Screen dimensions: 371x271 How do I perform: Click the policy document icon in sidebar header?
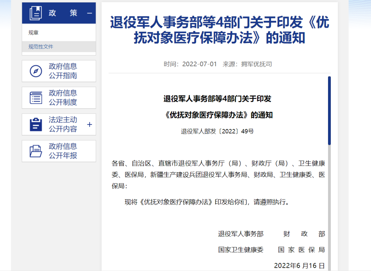[36, 13]
